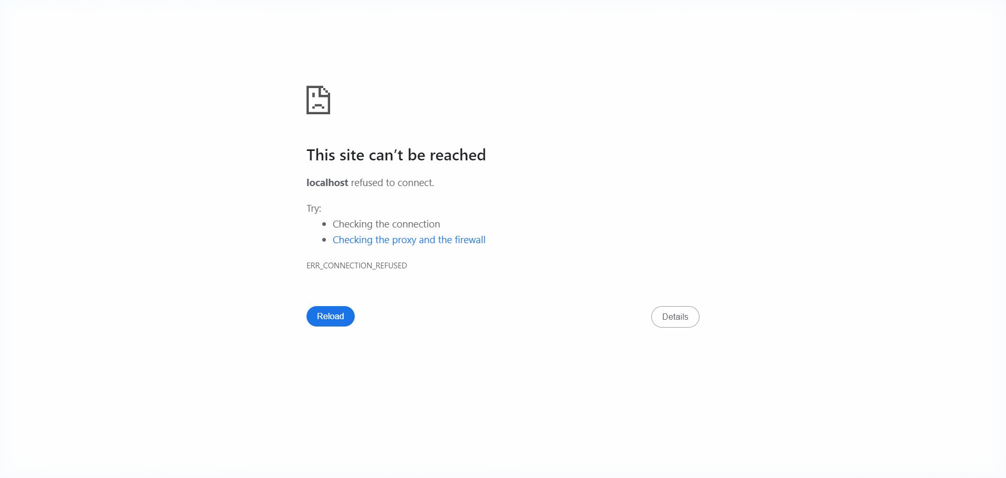1006x478 pixels.
Task: Click the word 'proxy' in the blue link
Action: [404, 240]
